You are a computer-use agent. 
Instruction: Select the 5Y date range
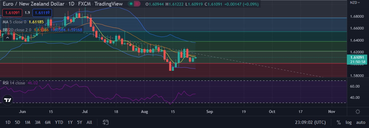[79, 122]
